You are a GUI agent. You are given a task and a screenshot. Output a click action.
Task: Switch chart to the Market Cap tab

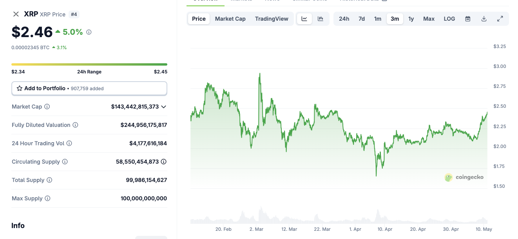pos(230,19)
